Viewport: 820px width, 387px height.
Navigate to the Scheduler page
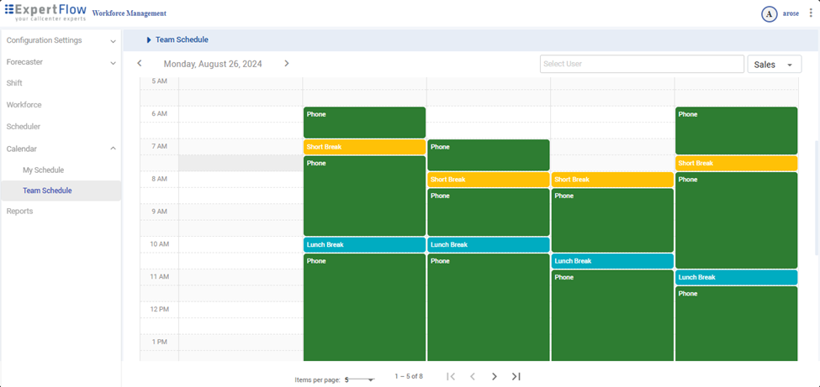tap(24, 127)
